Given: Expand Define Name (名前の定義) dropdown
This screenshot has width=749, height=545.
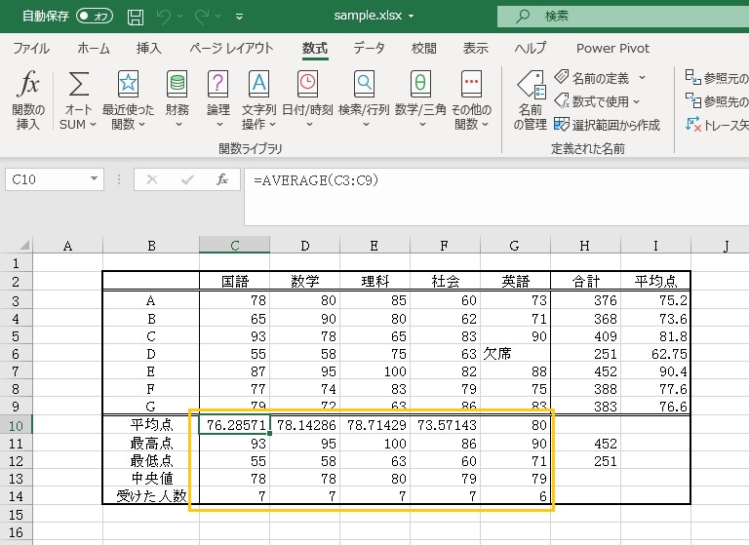Looking at the screenshot, I should [x=641, y=77].
